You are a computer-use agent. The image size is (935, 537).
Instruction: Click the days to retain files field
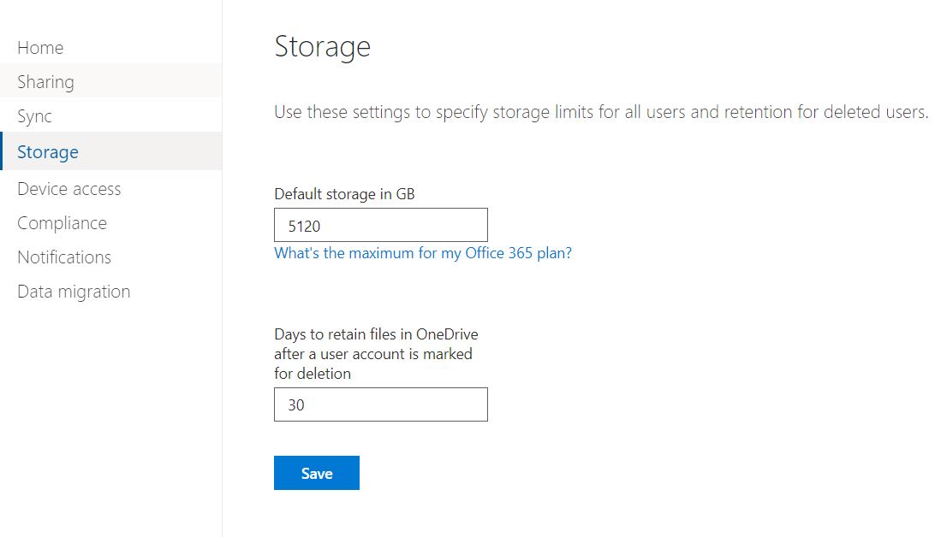(x=380, y=404)
